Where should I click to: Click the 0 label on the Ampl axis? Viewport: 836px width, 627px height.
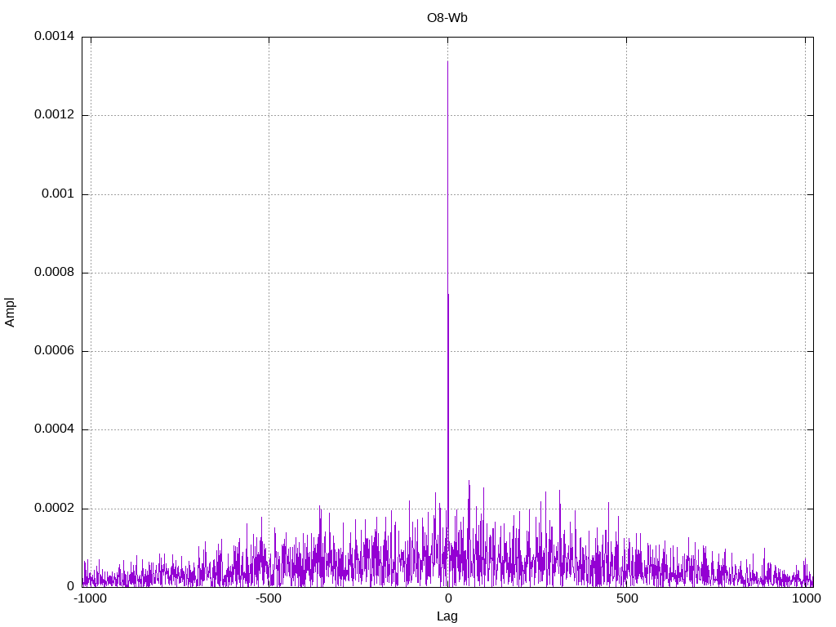(x=70, y=587)
